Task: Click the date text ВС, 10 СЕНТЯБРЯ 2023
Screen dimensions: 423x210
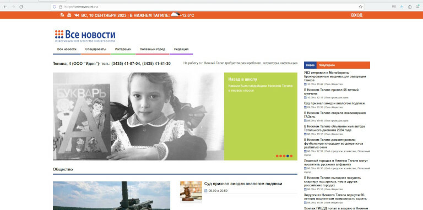Action: pos(104,15)
